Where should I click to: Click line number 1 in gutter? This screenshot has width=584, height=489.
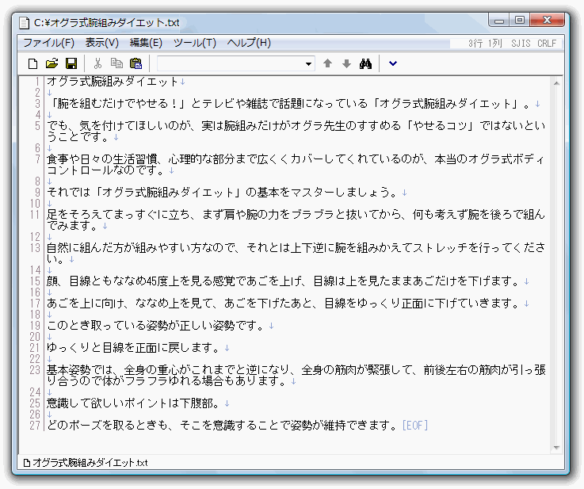point(37,82)
